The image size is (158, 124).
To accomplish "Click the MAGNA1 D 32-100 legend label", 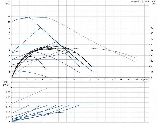I will click(139, 2).
